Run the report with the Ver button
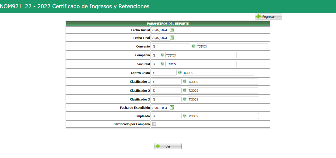336x158 pixels. tap(168, 146)
